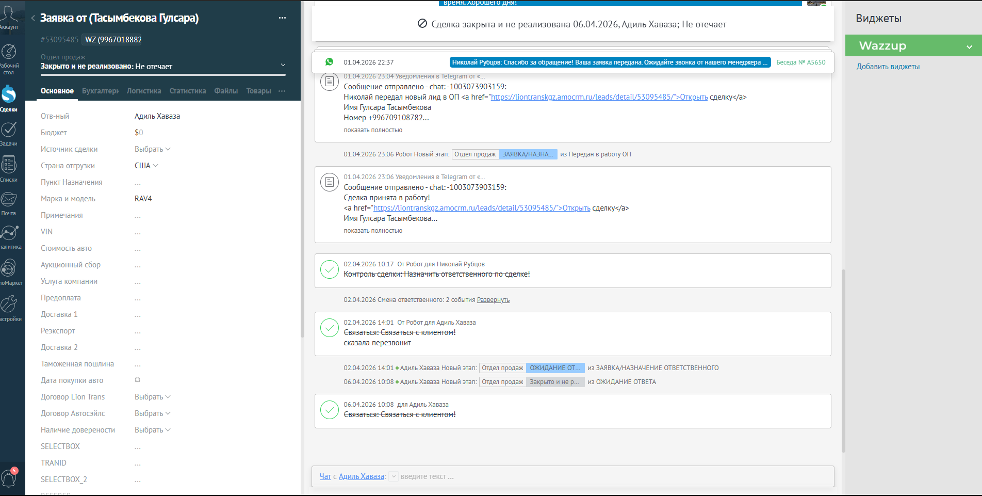Click deal title Заявка от (Тасымбекова Гулсара)
Viewport: 982px width, 496px height.
tap(119, 18)
